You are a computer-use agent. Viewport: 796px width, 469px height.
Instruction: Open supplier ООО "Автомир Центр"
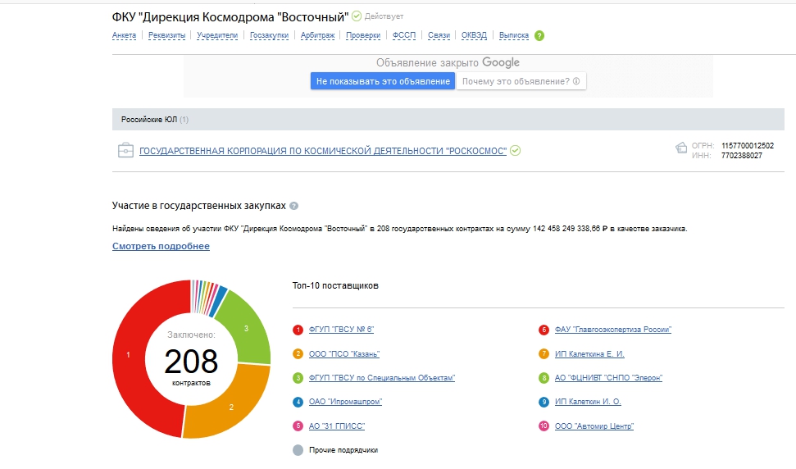[x=594, y=426]
